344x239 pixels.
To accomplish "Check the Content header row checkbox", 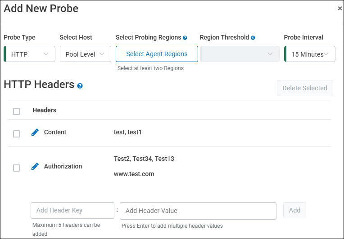I will tap(17, 133).
